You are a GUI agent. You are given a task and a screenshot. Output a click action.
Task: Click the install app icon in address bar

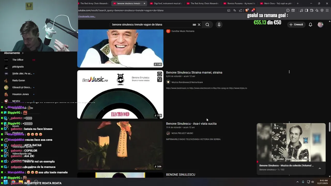(229, 10)
